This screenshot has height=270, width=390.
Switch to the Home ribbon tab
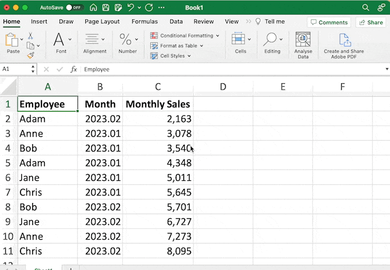(11, 21)
